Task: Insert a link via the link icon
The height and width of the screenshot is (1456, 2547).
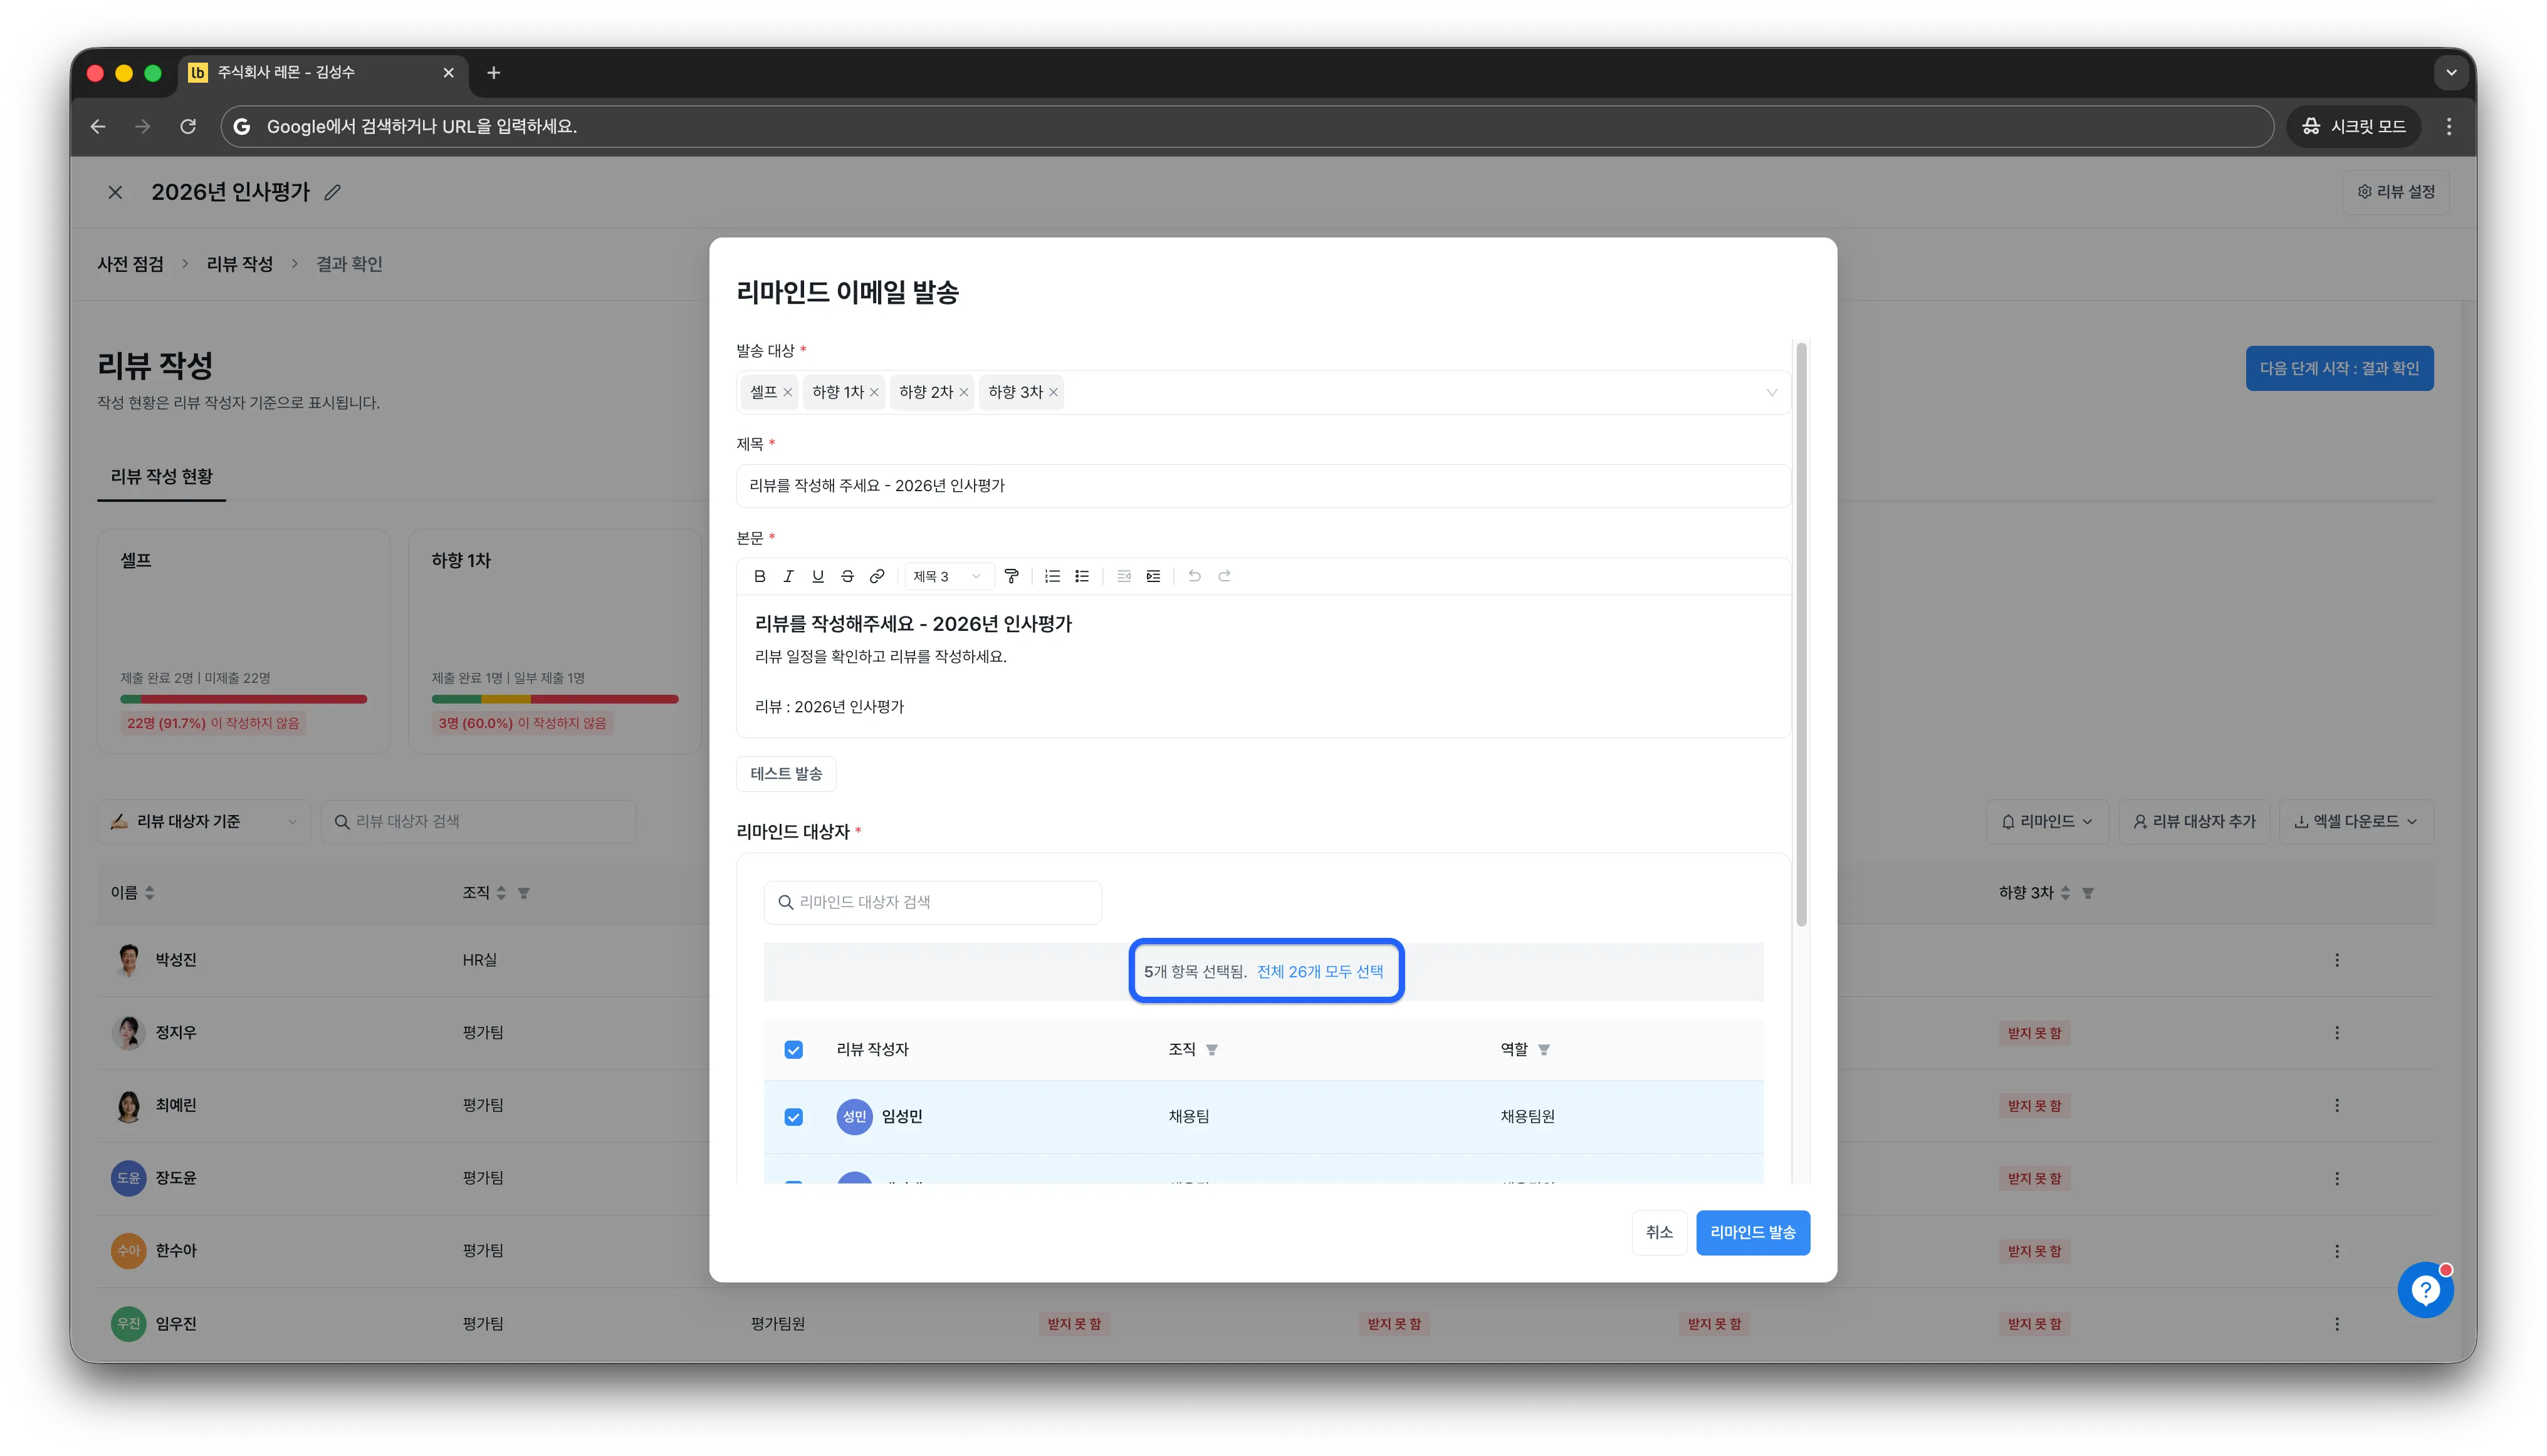Action: pos(876,576)
